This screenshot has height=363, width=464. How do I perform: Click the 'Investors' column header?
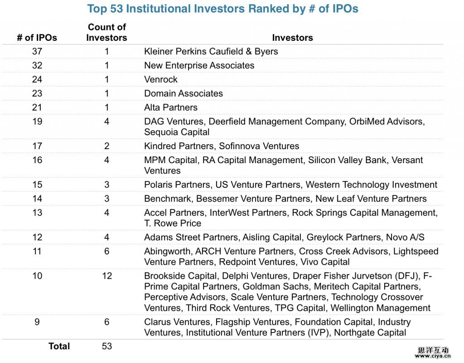point(292,38)
